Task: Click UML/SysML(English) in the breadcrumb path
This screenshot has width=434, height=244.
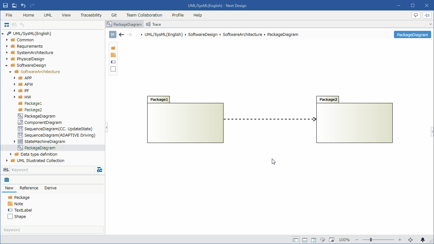Action: pos(164,35)
